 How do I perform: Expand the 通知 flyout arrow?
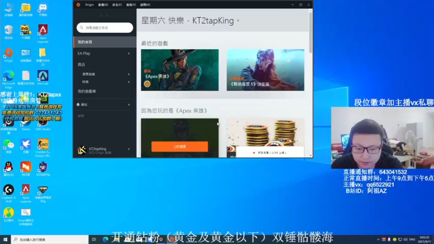tap(129, 105)
